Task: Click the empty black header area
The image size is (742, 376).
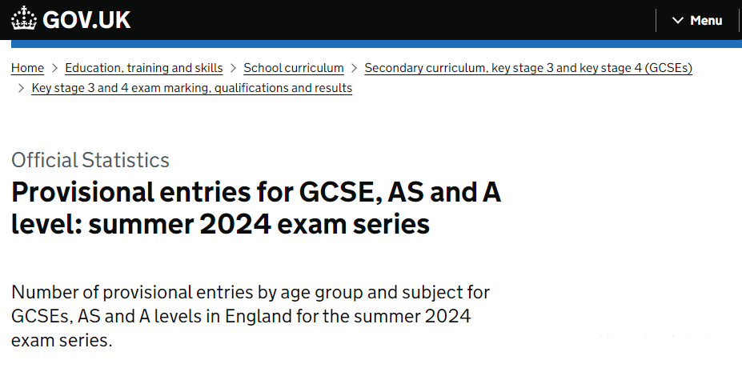Action: 393,20
